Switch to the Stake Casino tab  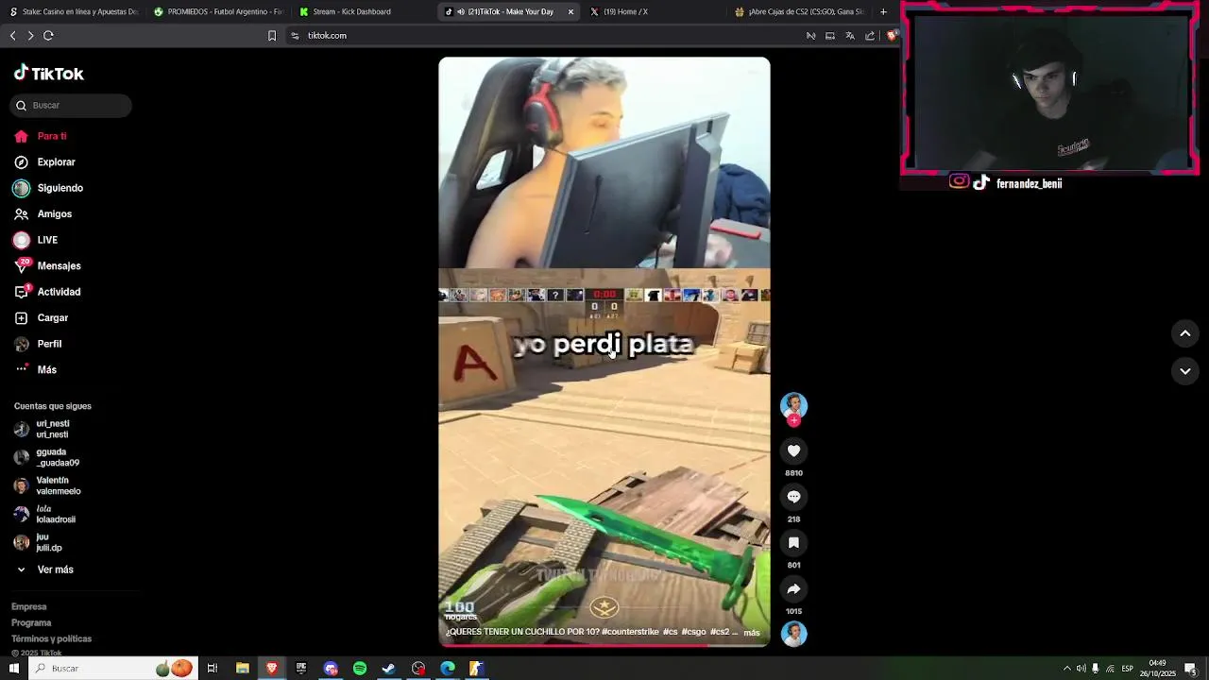73,11
